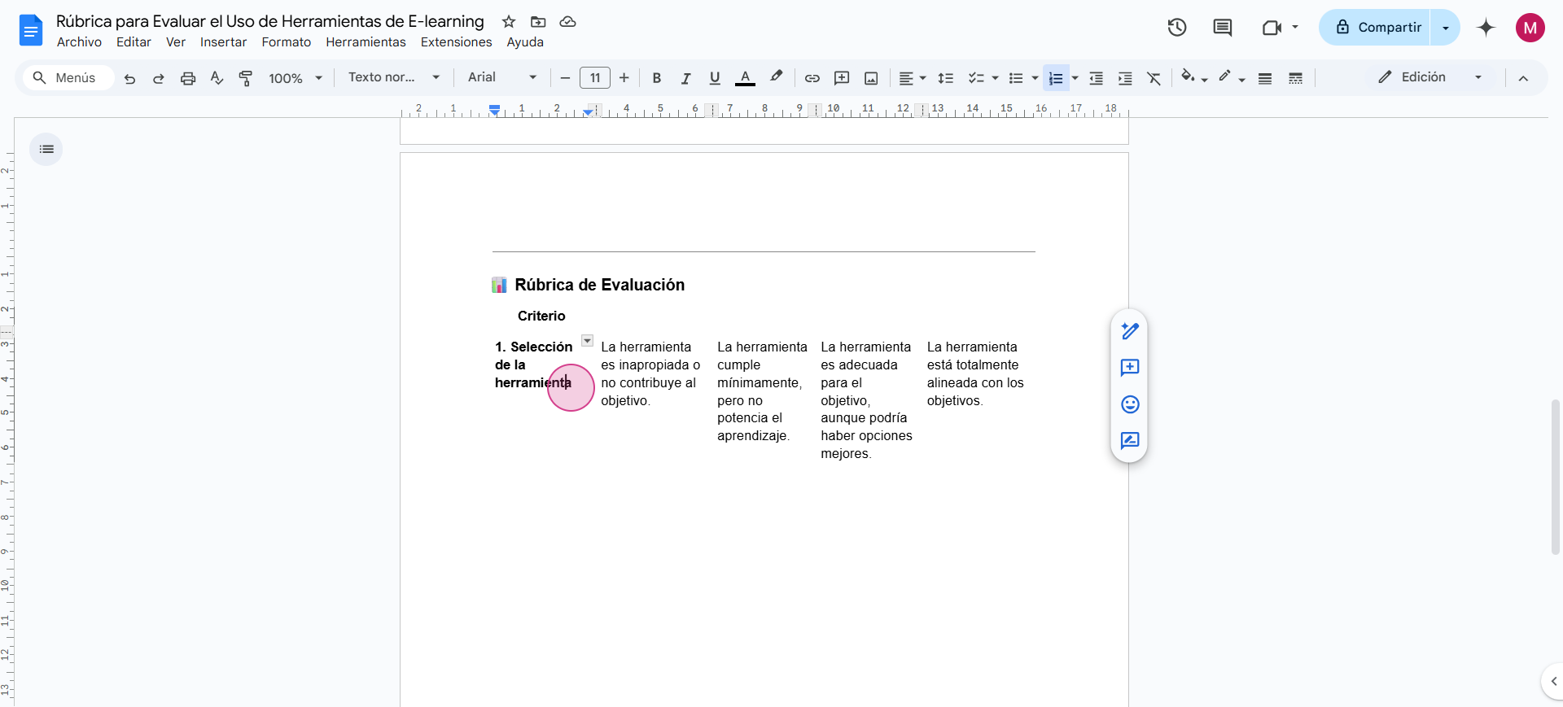Image resolution: width=1563 pixels, height=707 pixels.
Task: Open the Edición mode dropdown
Action: pyautogui.click(x=1430, y=77)
